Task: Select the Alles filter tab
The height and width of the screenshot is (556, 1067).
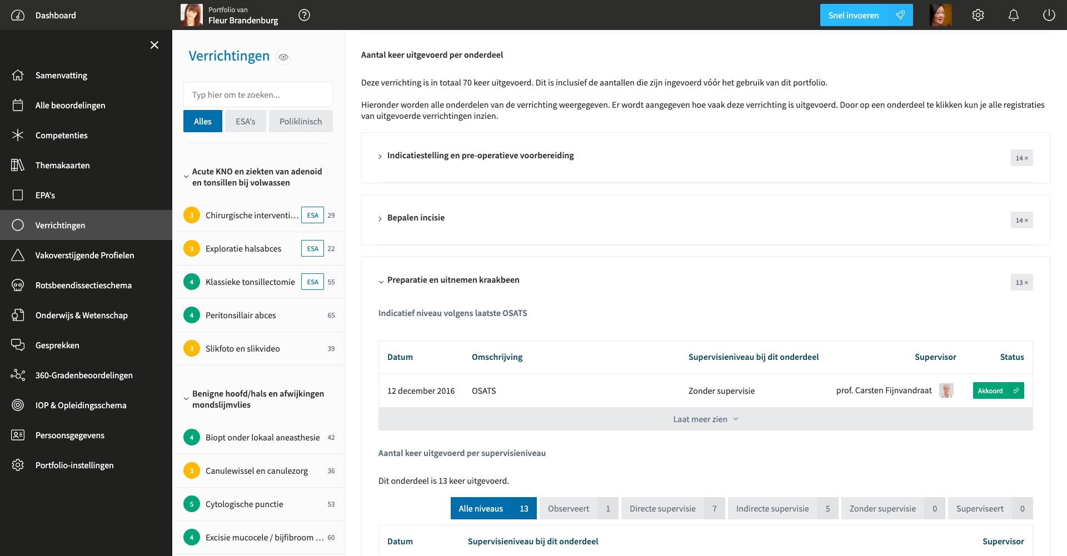Action: click(203, 121)
